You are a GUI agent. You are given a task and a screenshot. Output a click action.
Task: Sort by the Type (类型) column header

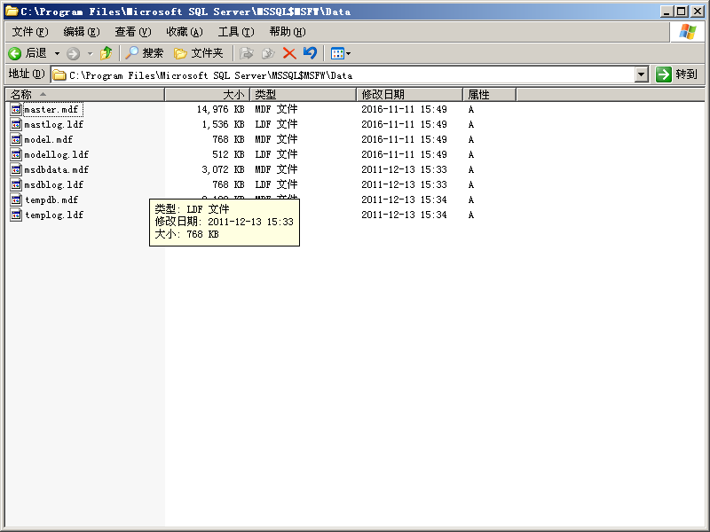(x=304, y=95)
